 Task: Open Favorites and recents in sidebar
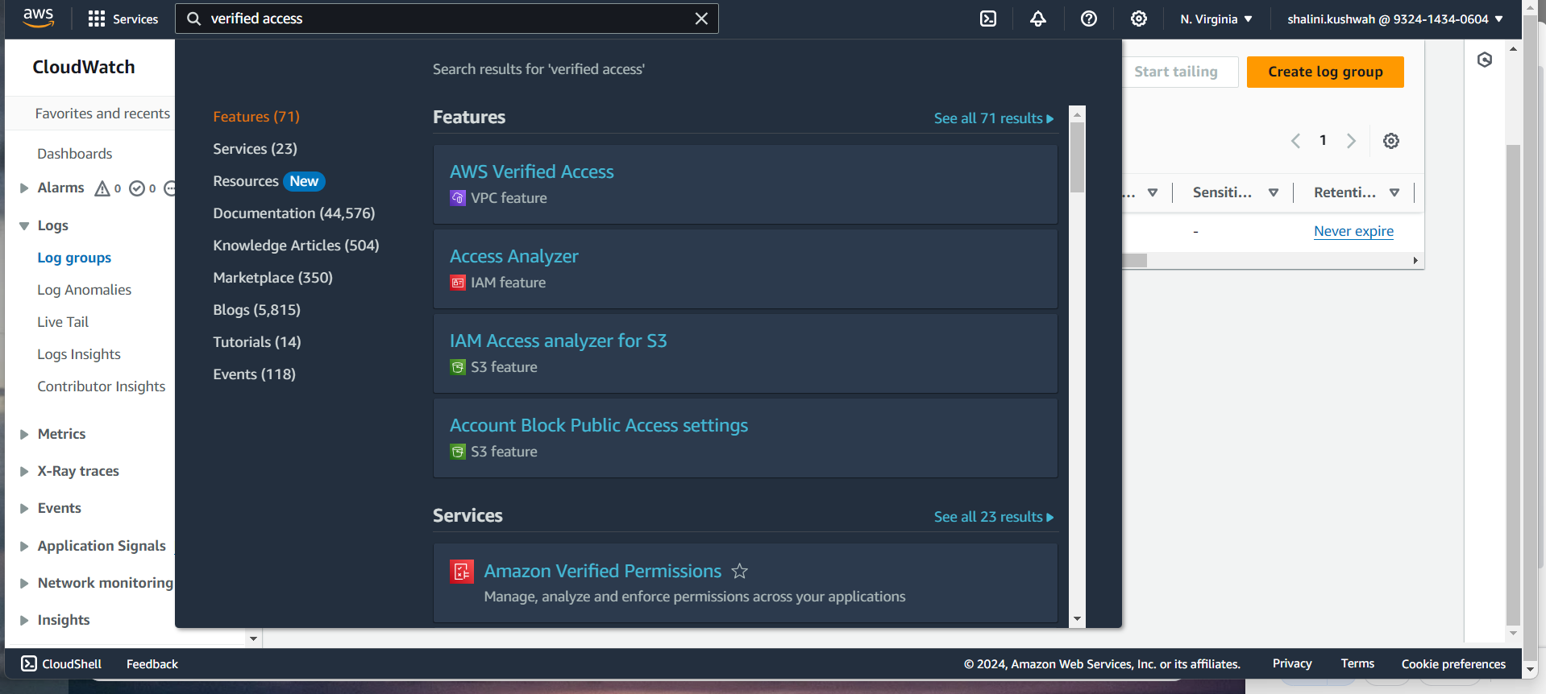point(102,114)
